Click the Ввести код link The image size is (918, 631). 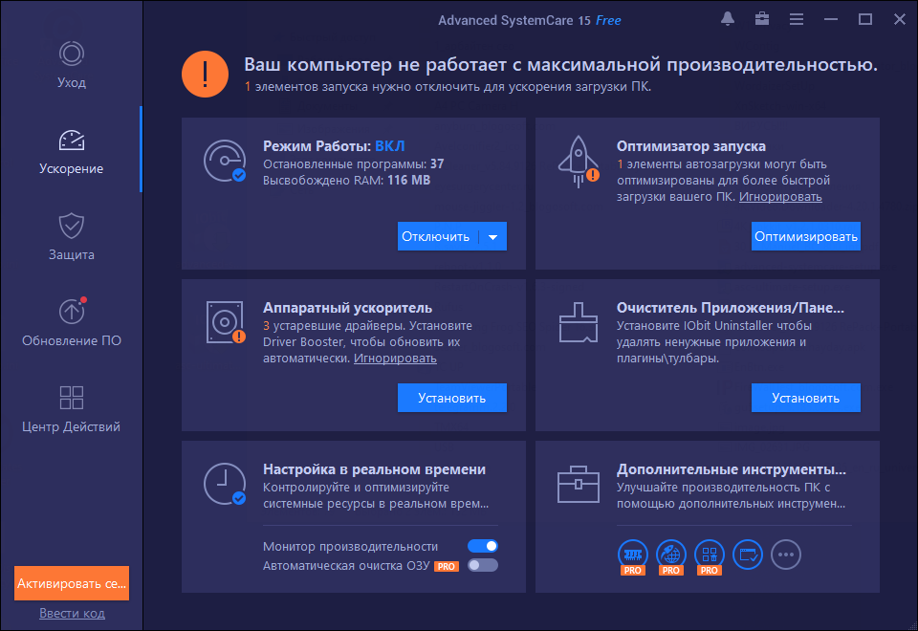click(x=72, y=613)
